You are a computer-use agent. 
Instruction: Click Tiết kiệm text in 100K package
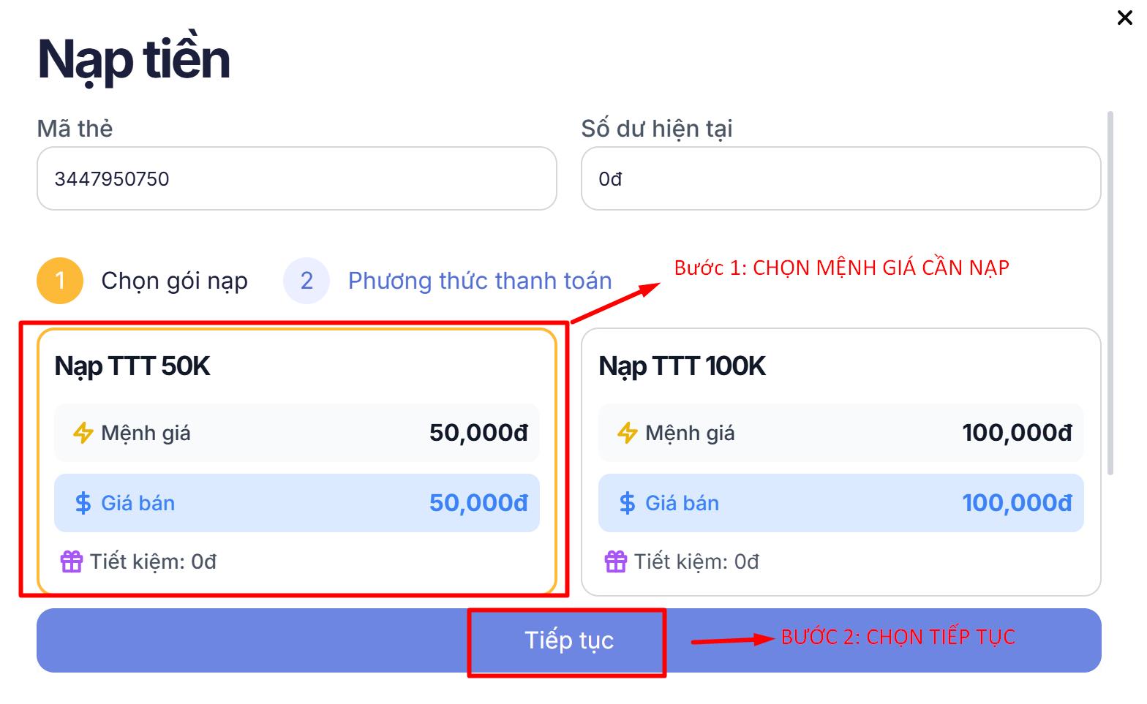(x=696, y=561)
